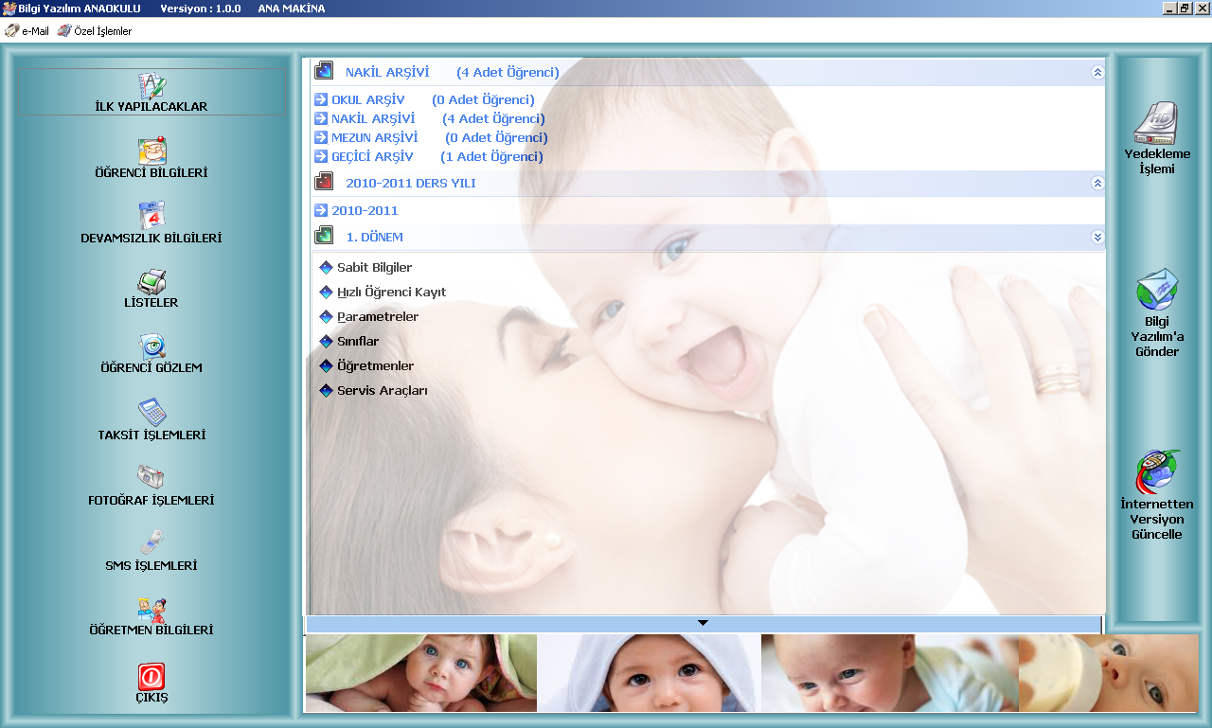The image size is (1212, 728).
Task: Select NAKİL ARŞİVİ list row with 4 students
Action: pos(429,118)
